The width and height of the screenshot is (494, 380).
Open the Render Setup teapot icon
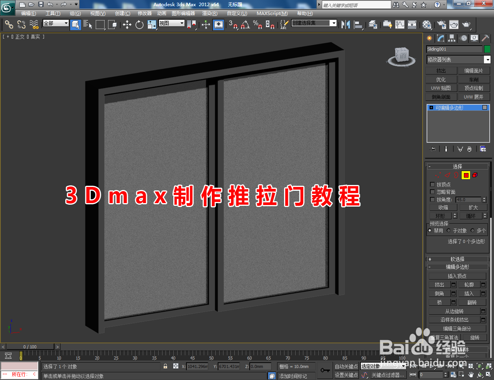[441, 25]
